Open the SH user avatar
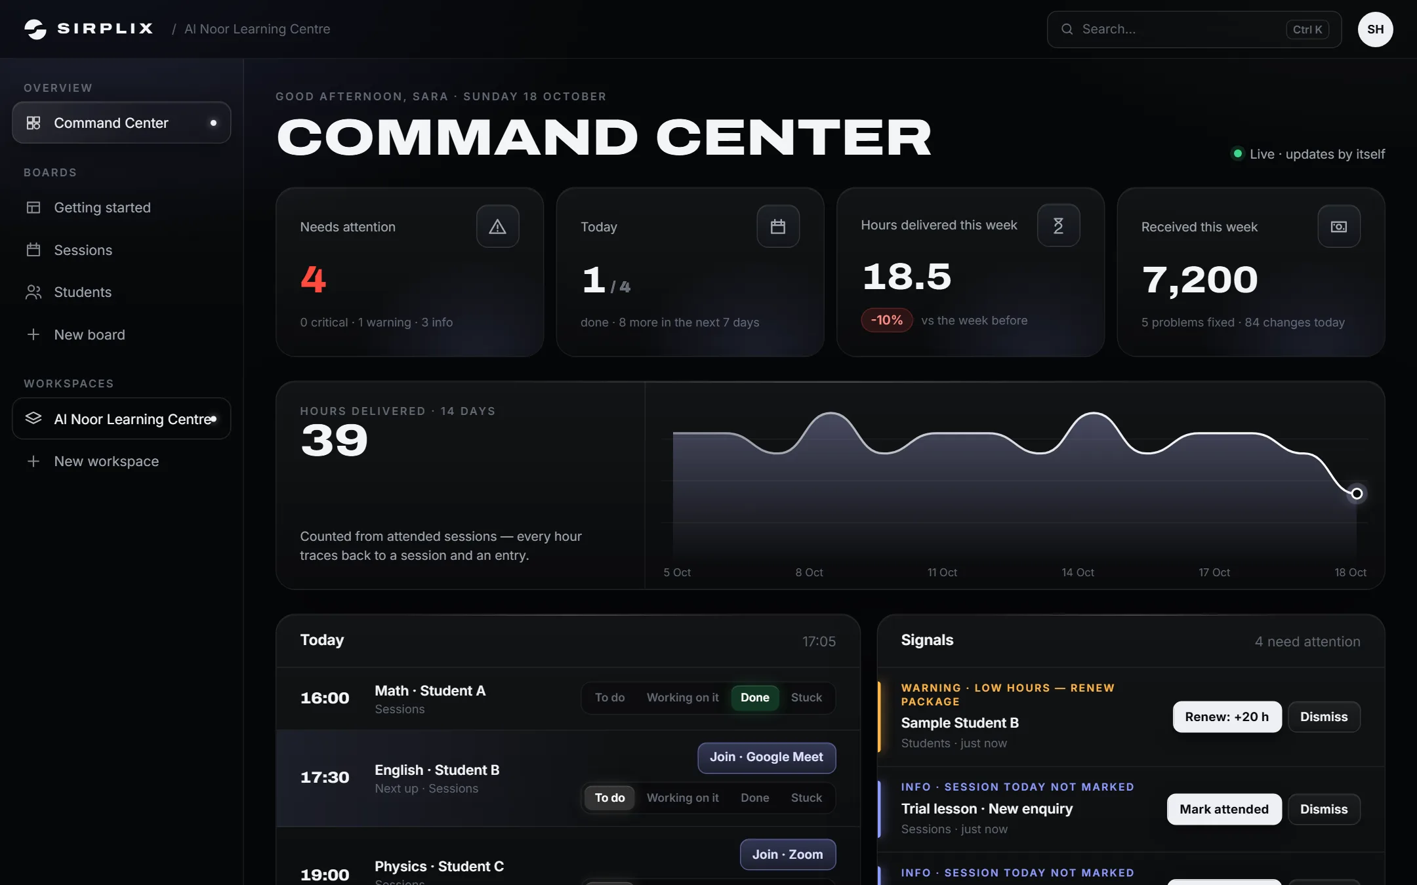 point(1375,29)
